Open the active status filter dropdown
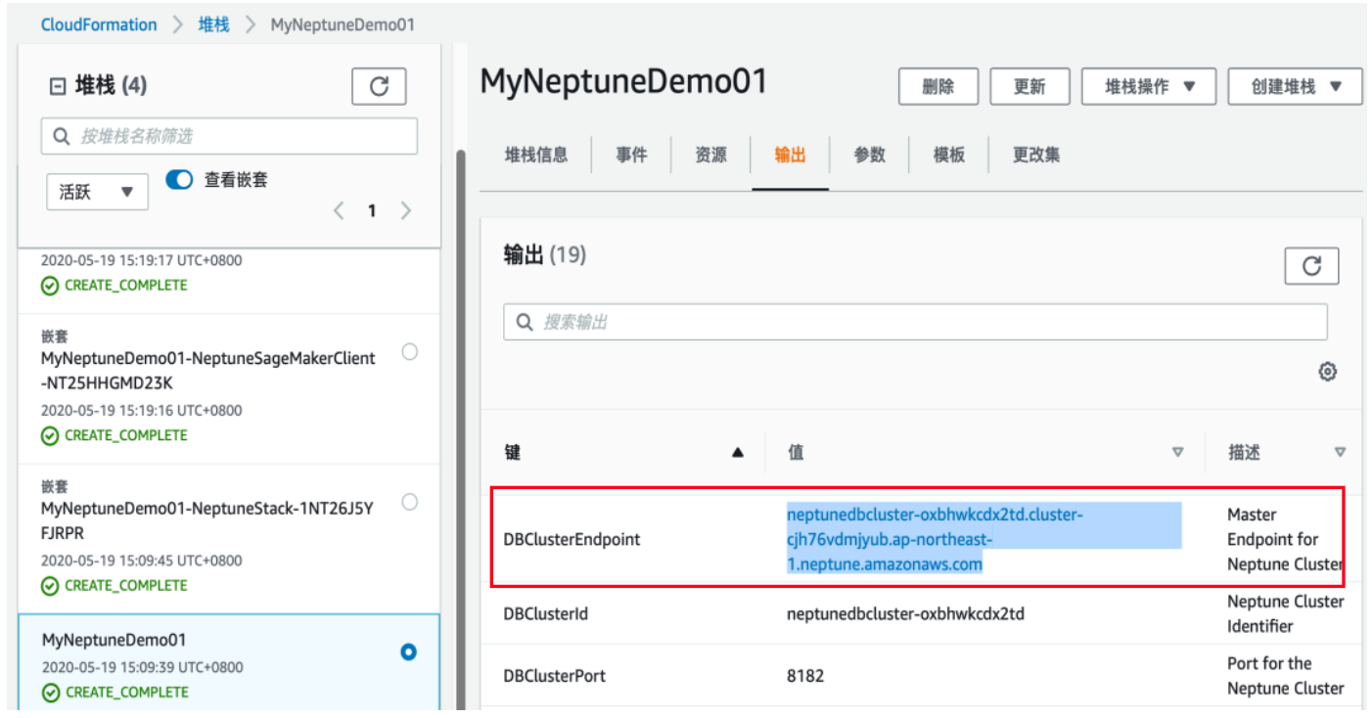Image resolution: width=1372 pixels, height=718 pixels. pyautogui.click(x=97, y=192)
